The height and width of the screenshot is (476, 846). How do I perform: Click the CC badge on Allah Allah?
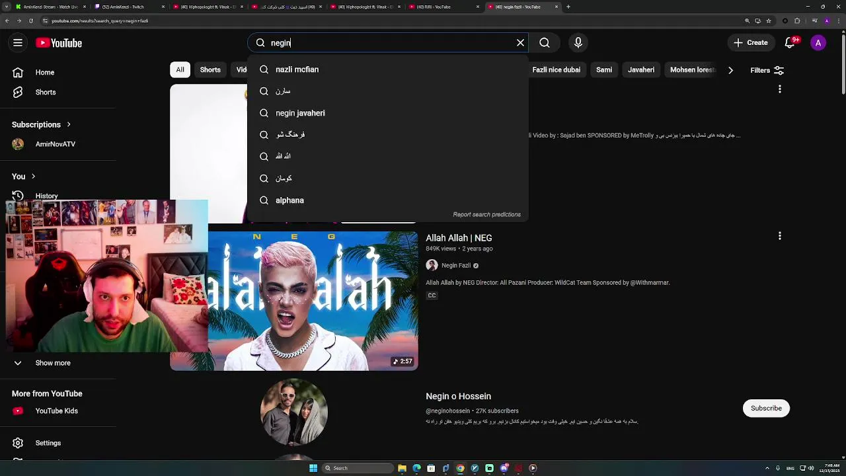432,296
